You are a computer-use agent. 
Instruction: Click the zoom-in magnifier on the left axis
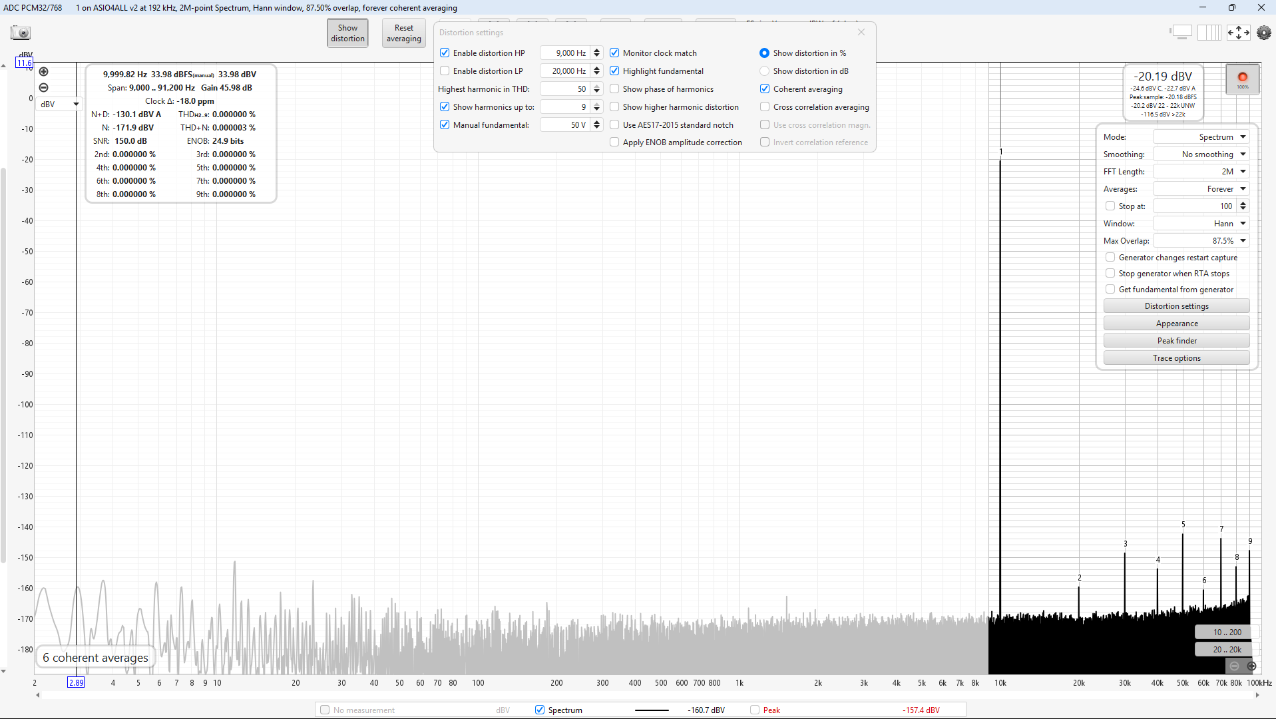[x=43, y=71]
